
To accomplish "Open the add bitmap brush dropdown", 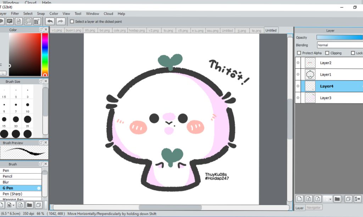I will click(11, 205).
